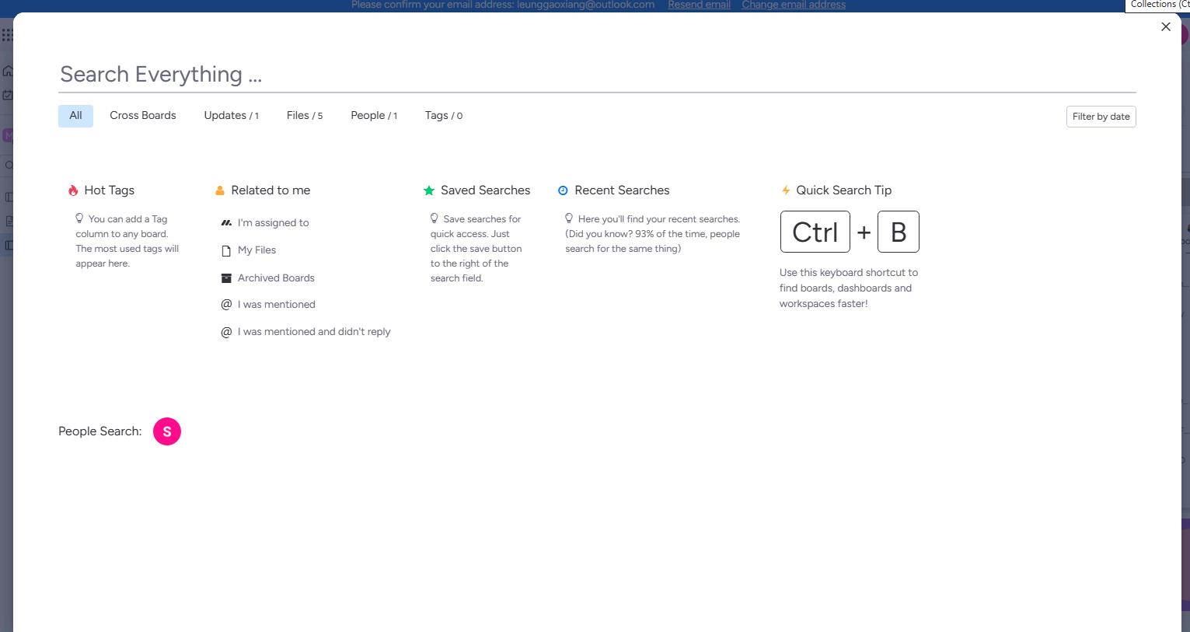The image size is (1190, 632).
Task: Open the Updates results tab
Action: [231, 116]
